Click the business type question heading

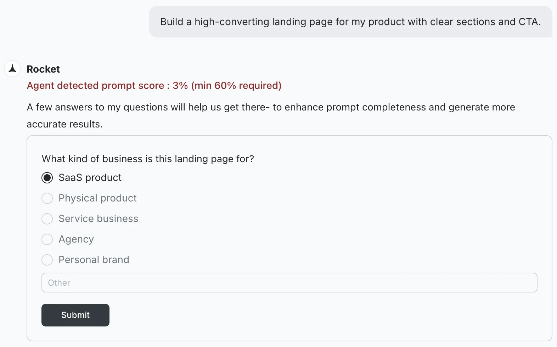pyautogui.click(x=148, y=159)
